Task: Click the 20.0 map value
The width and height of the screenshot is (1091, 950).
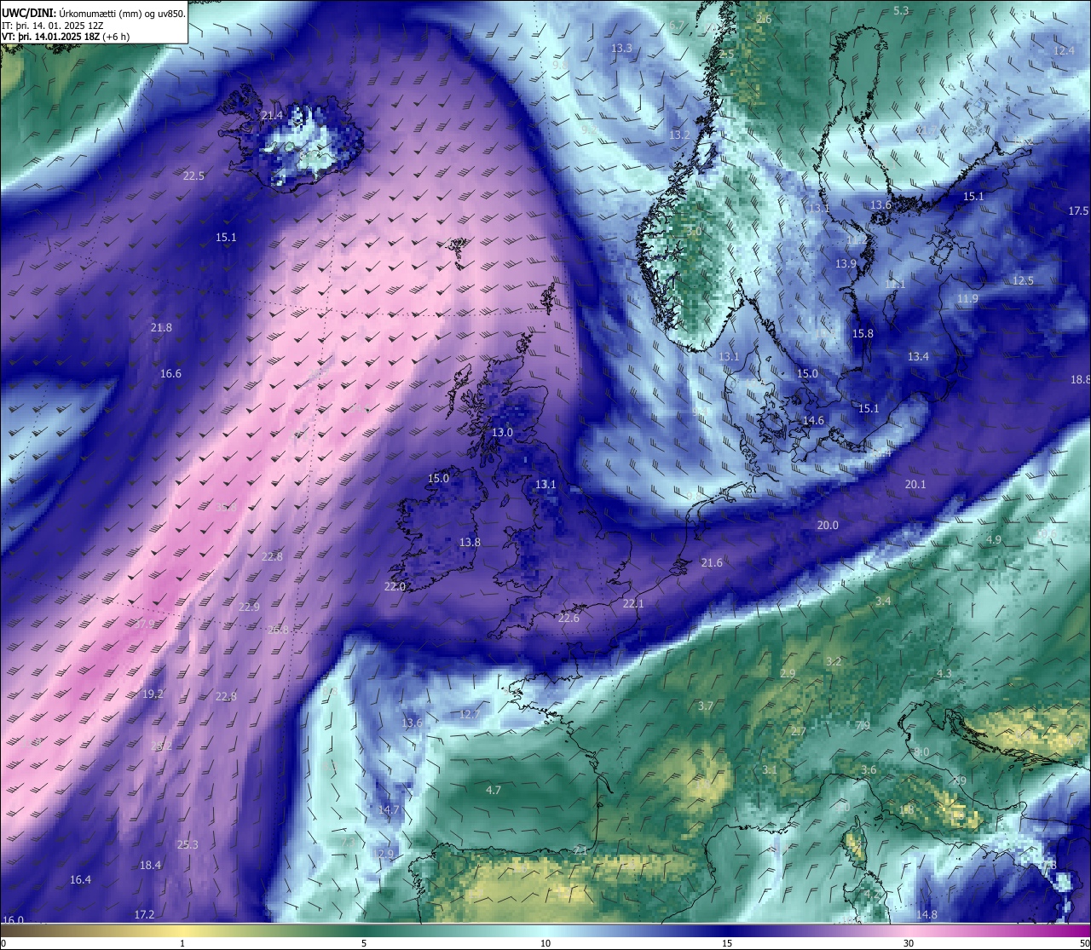Action: click(828, 525)
